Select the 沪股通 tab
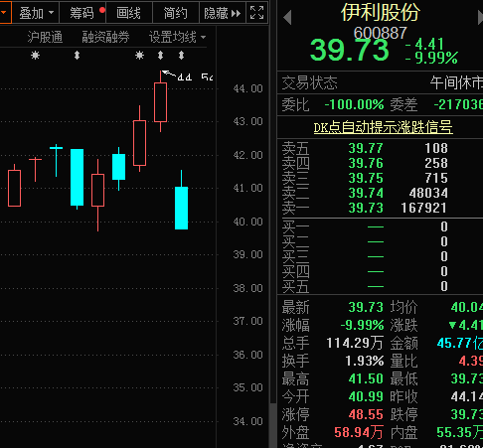 click(45, 37)
